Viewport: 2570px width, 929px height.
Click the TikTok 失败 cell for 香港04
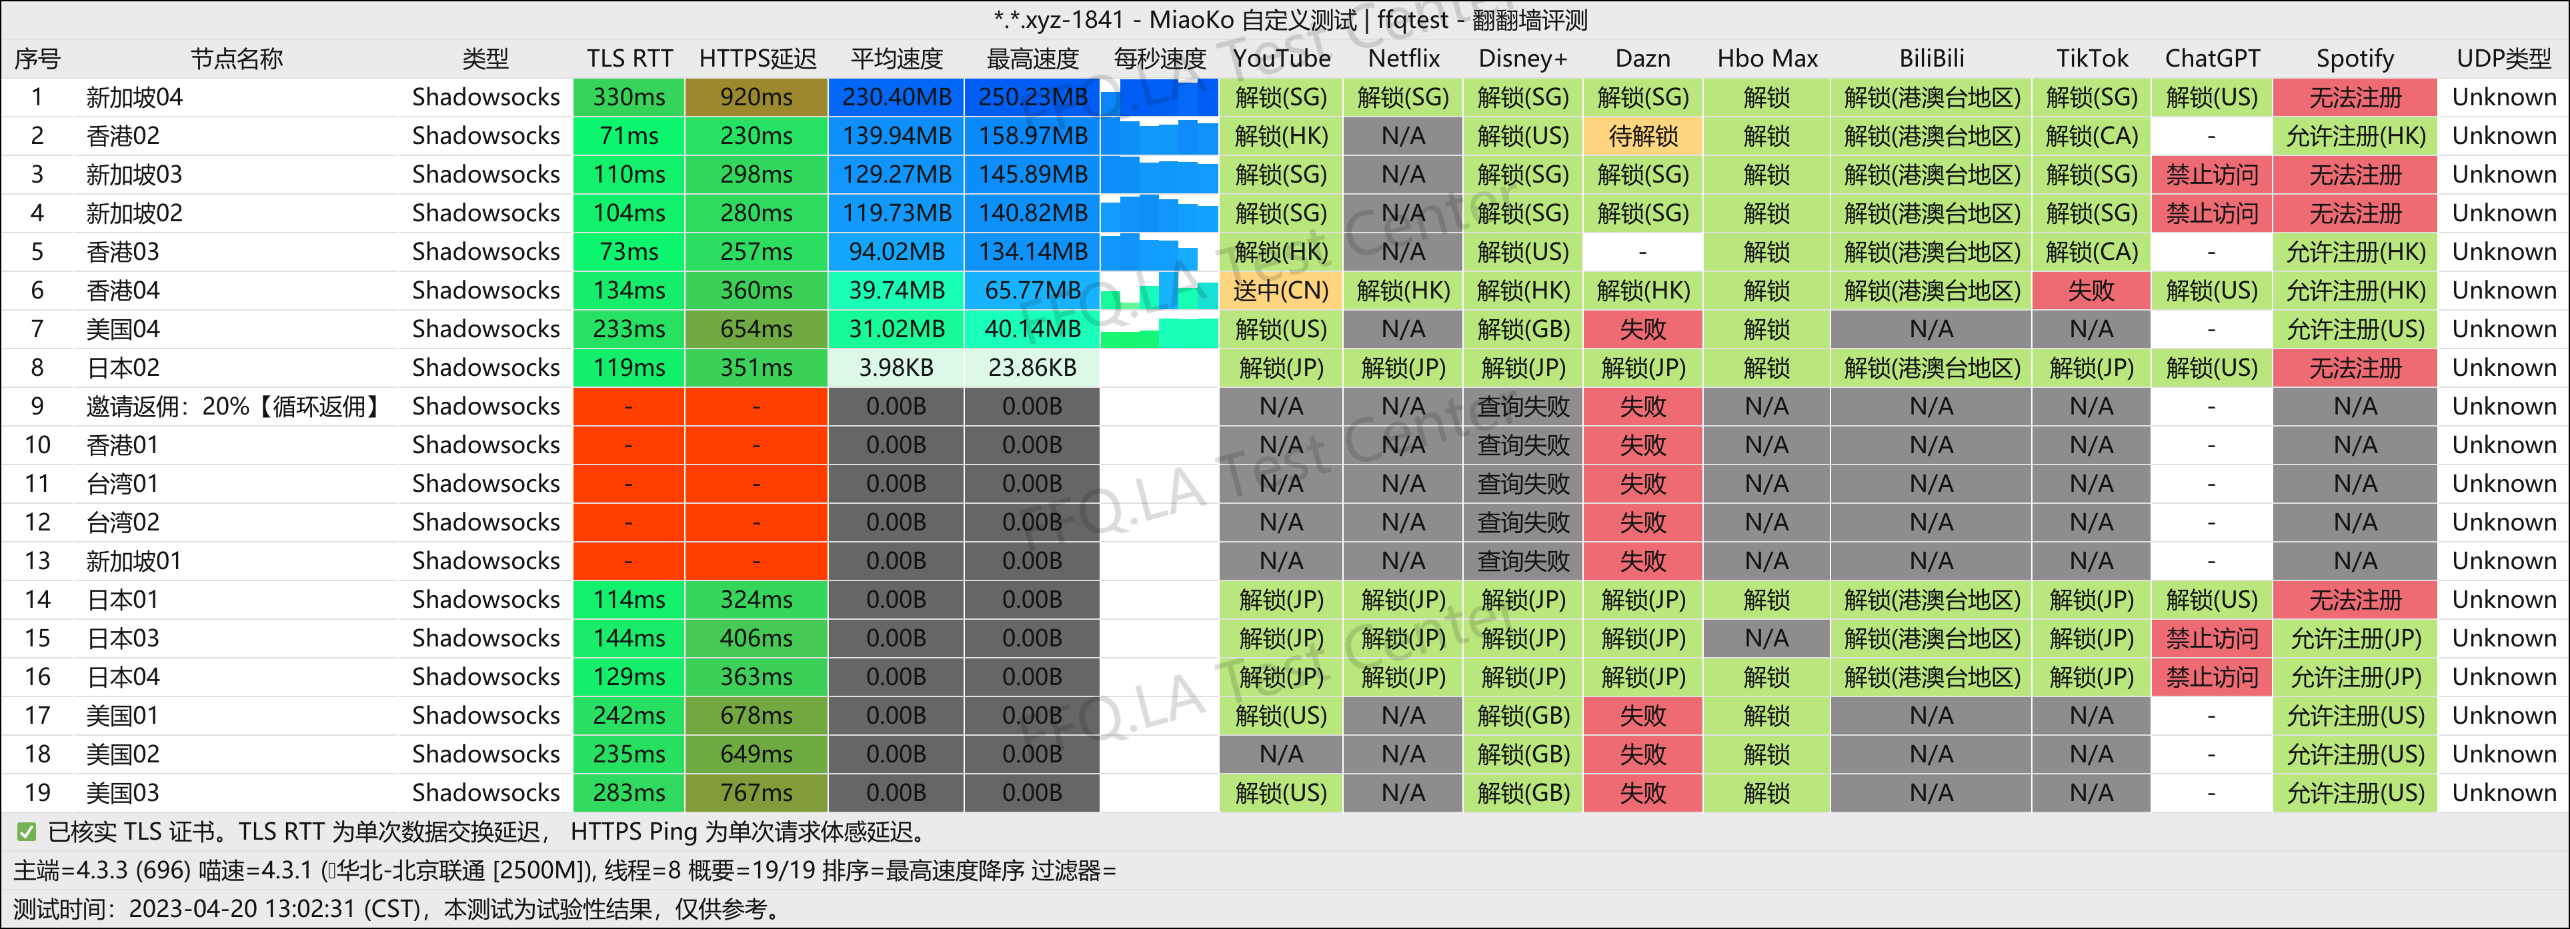click(2091, 290)
